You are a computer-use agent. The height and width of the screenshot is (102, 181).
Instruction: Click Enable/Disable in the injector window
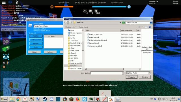tap(36, 40)
